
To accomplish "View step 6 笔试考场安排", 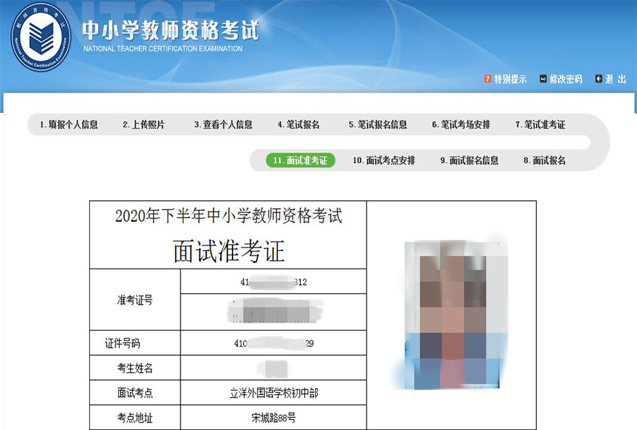I will [461, 124].
